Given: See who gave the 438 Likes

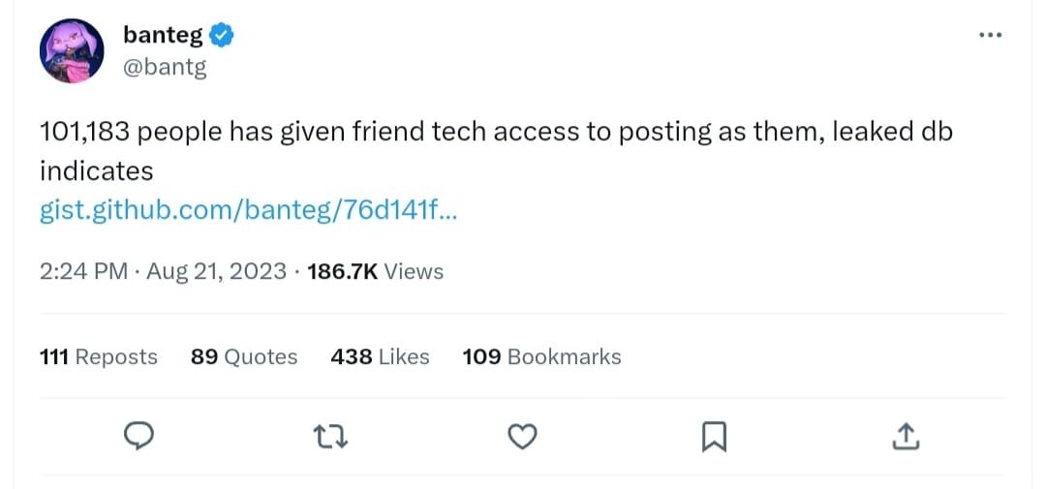Looking at the screenshot, I should (x=380, y=357).
